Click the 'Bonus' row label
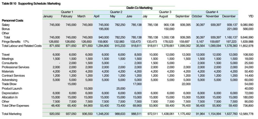Image resolution: width=258 pixels, height=119 pixels. (x=6, y=29)
